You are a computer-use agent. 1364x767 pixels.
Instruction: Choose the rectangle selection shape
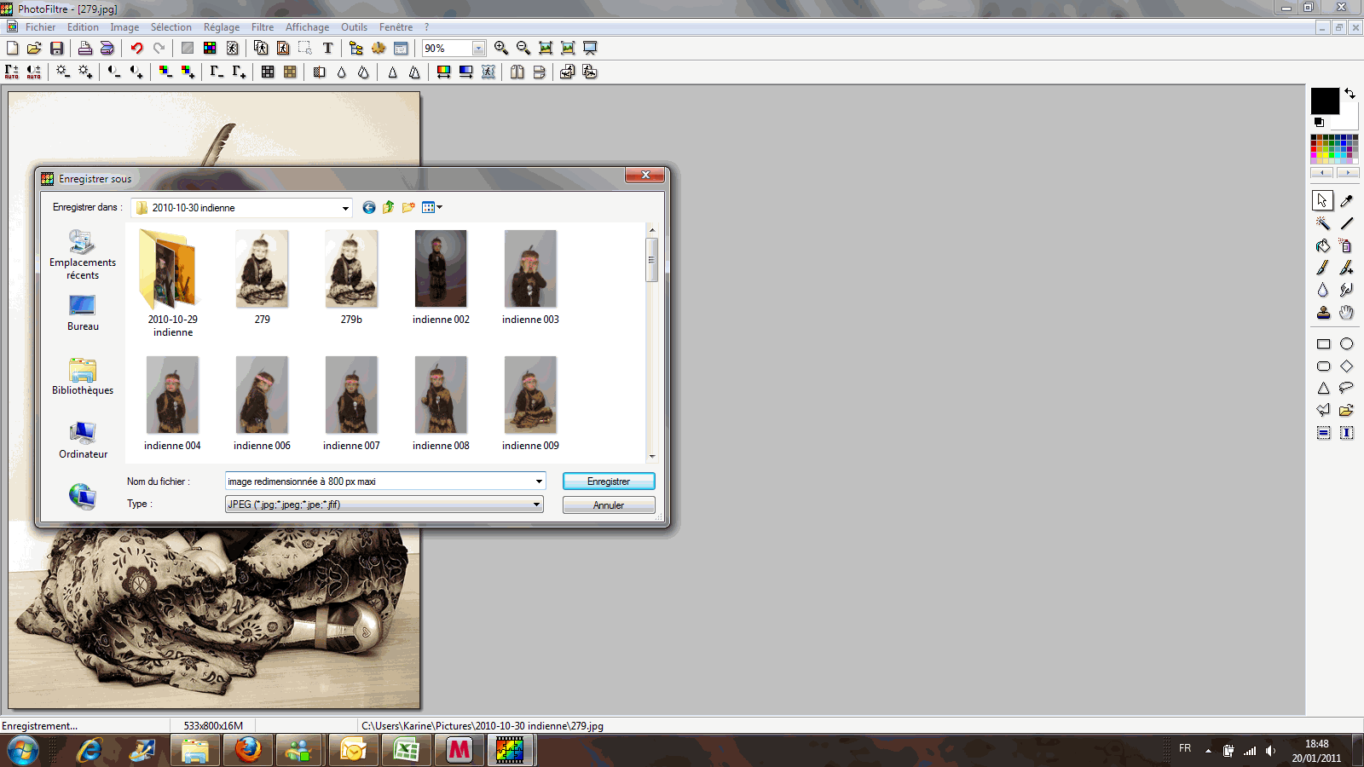point(1323,344)
